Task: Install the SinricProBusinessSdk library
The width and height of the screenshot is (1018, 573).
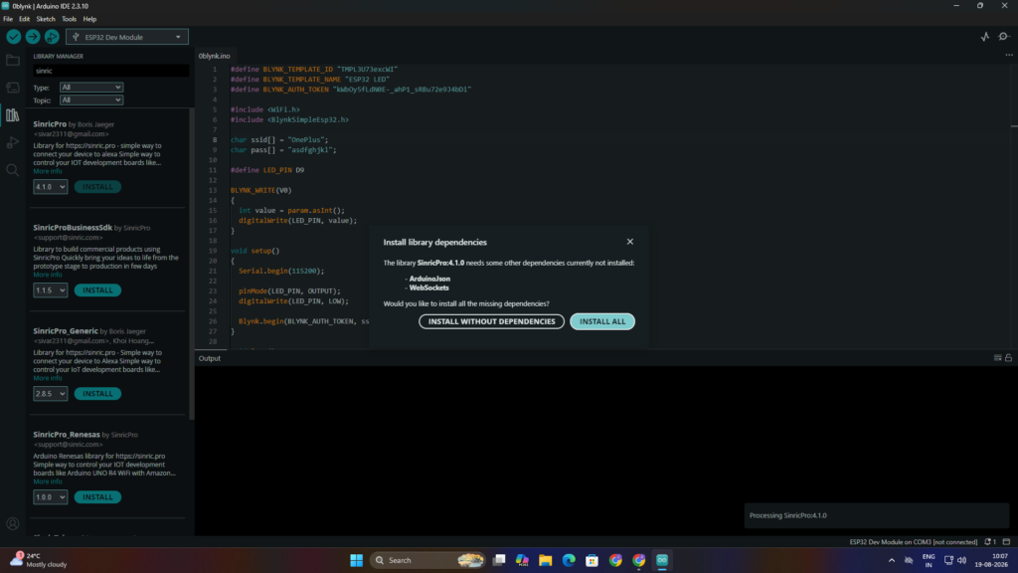Action: (97, 290)
